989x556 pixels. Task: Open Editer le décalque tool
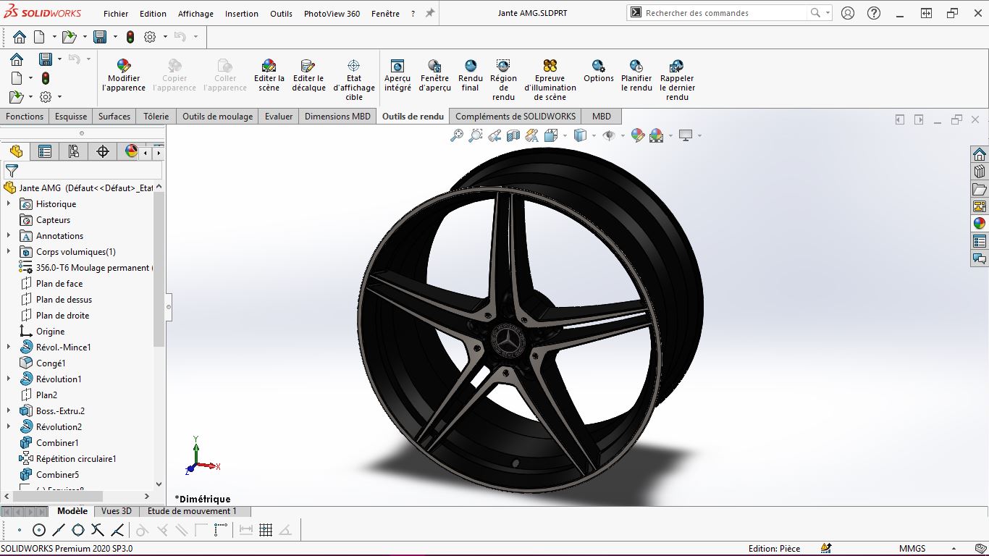[x=309, y=75]
